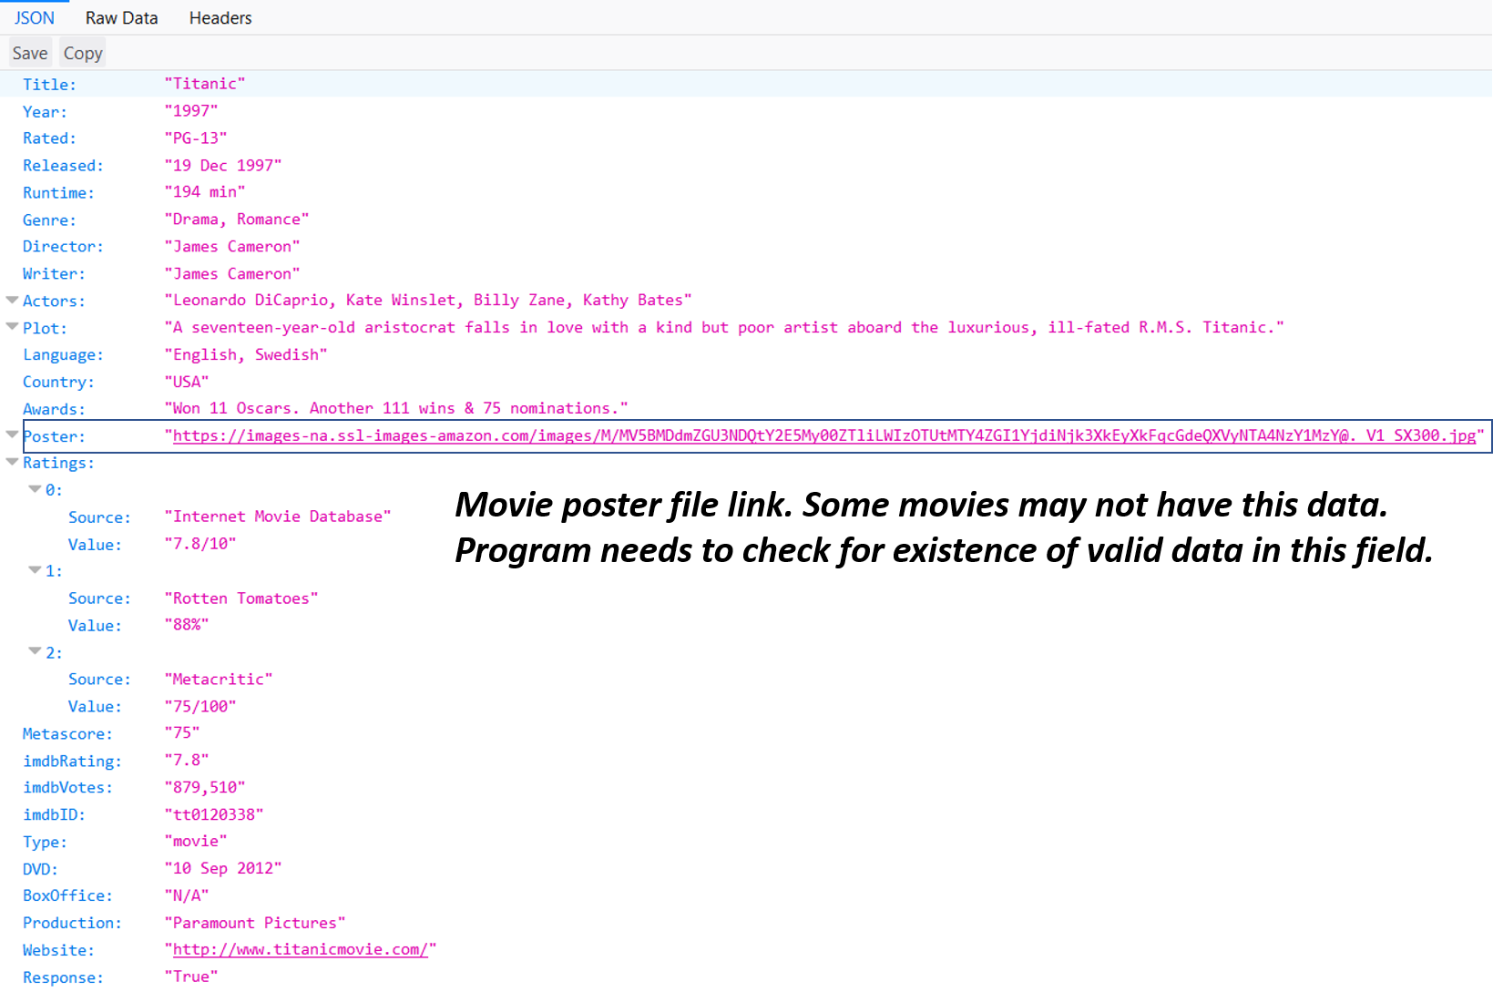Click the Director key label
The height and width of the screenshot is (992, 1493).
coord(63,247)
